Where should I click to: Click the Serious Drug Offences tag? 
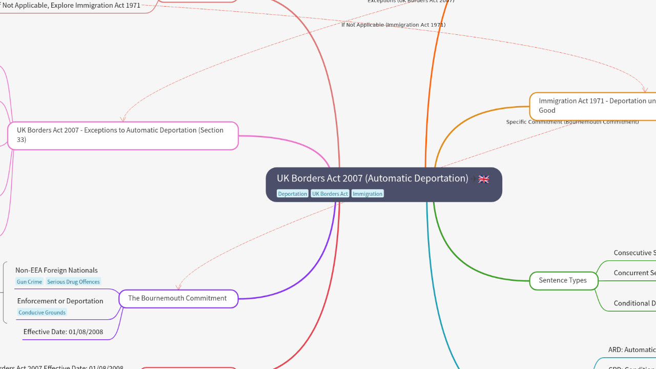73,282
